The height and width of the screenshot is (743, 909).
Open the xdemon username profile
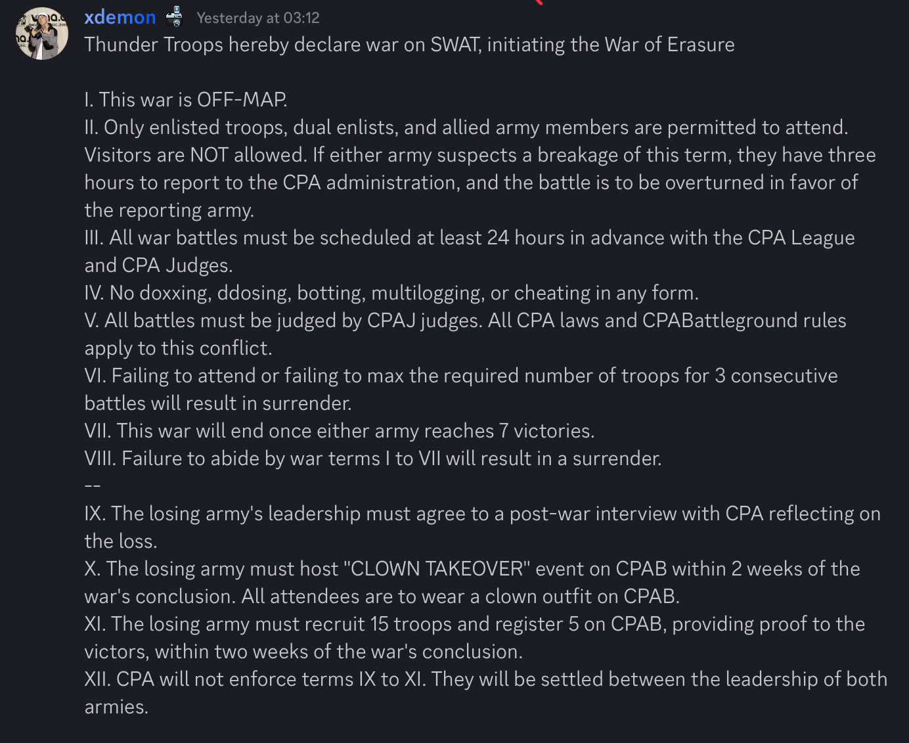pyautogui.click(x=120, y=18)
